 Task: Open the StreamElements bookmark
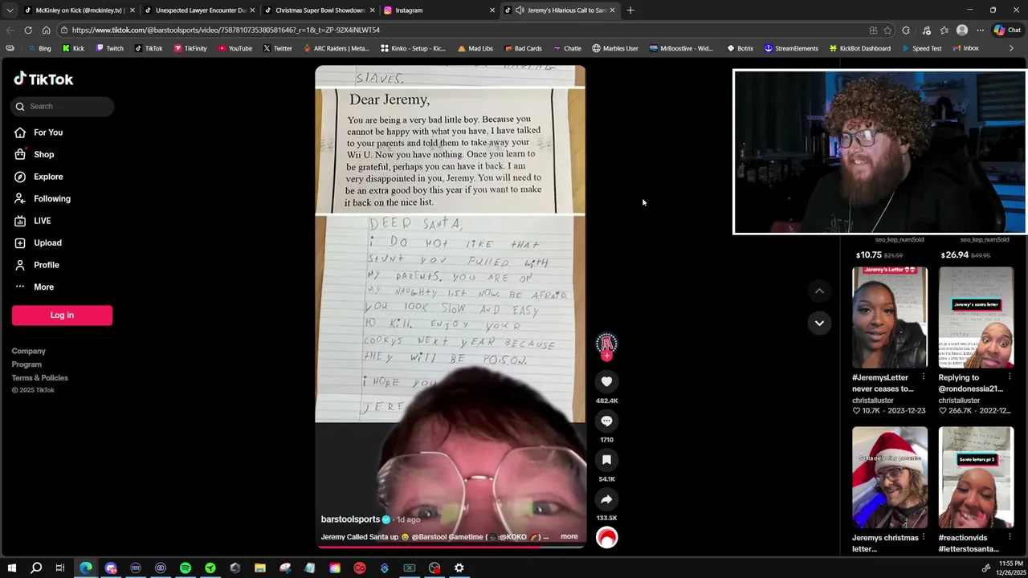[791, 48]
